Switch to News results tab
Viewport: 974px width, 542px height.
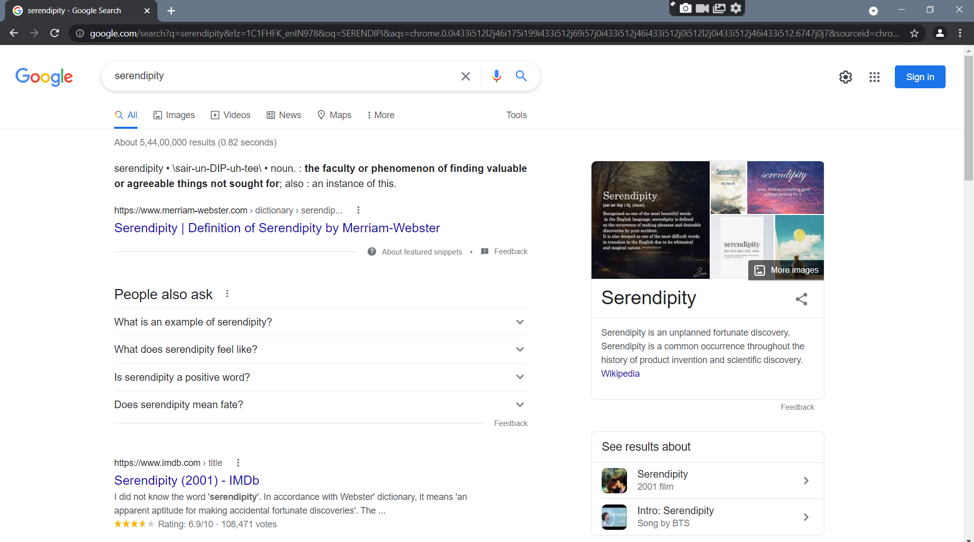point(284,115)
